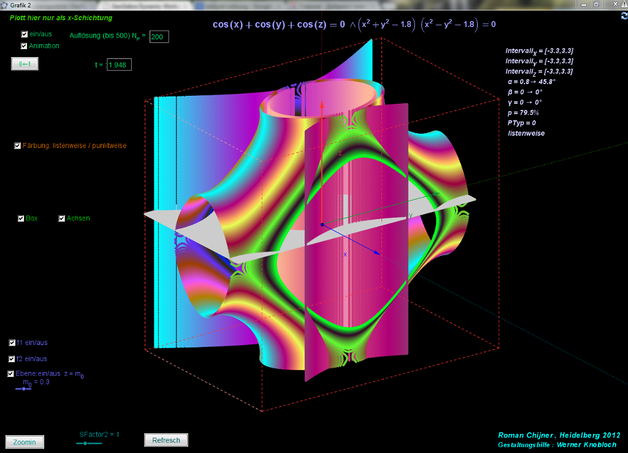This screenshot has width=628, height=453.
Task: Click the t value input field
Action: [x=119, y=65]
